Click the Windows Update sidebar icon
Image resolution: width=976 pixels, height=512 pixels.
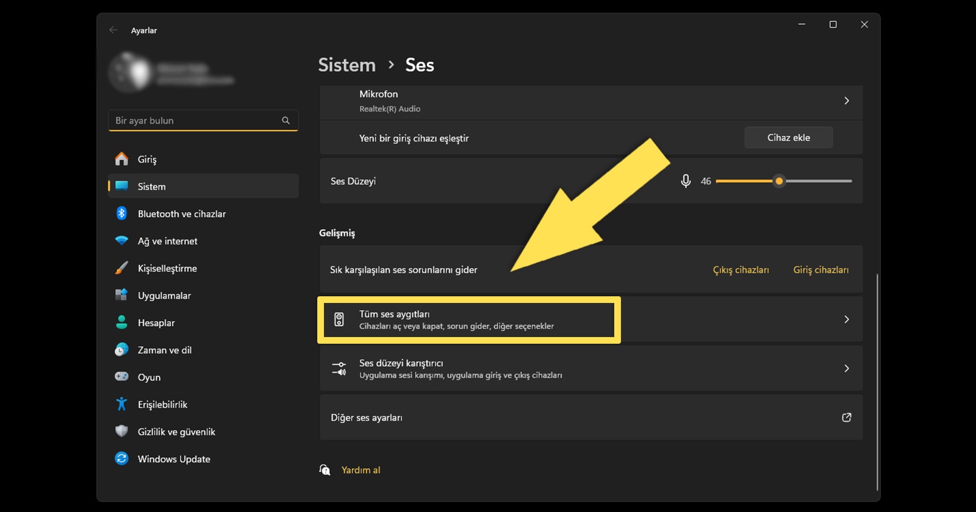[122, 458]
